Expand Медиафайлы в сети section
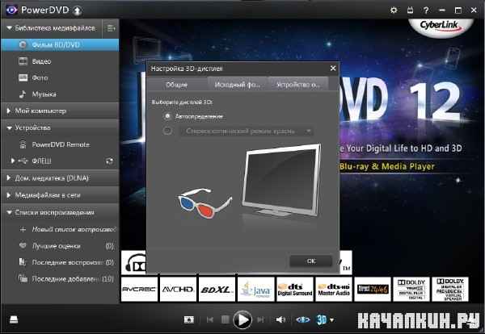Viewport: 485px width, 334px height. point(9,195)
